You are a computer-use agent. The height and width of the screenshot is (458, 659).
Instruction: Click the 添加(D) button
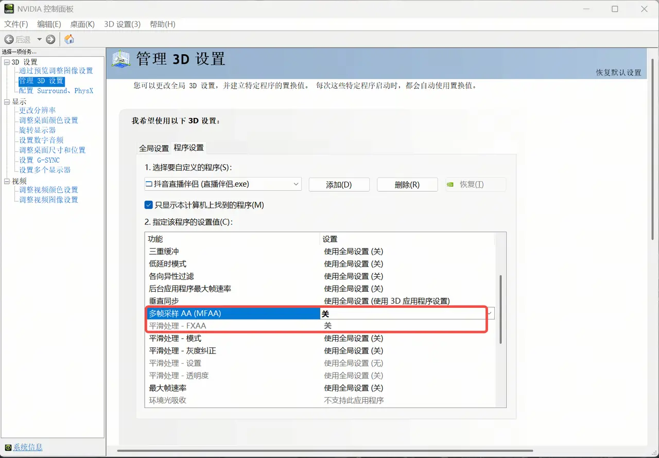click(x=339, y=185)
